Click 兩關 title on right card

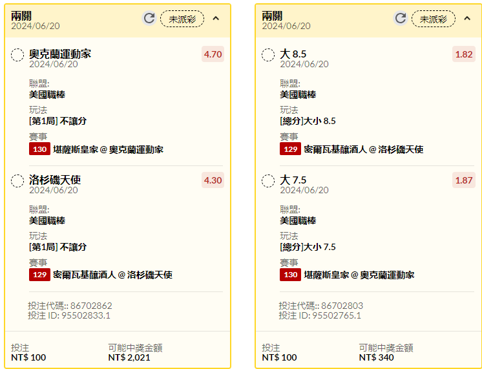coord(272,16)
